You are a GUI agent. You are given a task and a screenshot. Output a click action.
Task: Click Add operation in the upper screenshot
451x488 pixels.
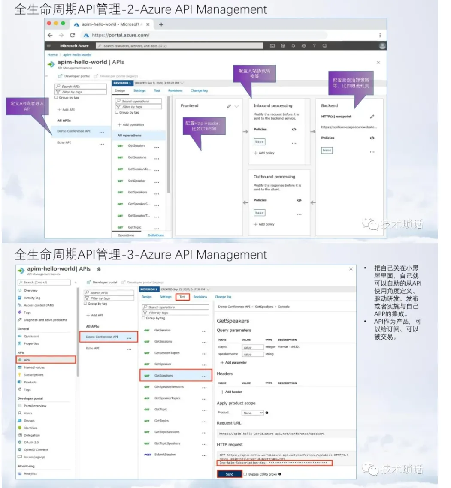pyautogui.click(x=131, y=124)
